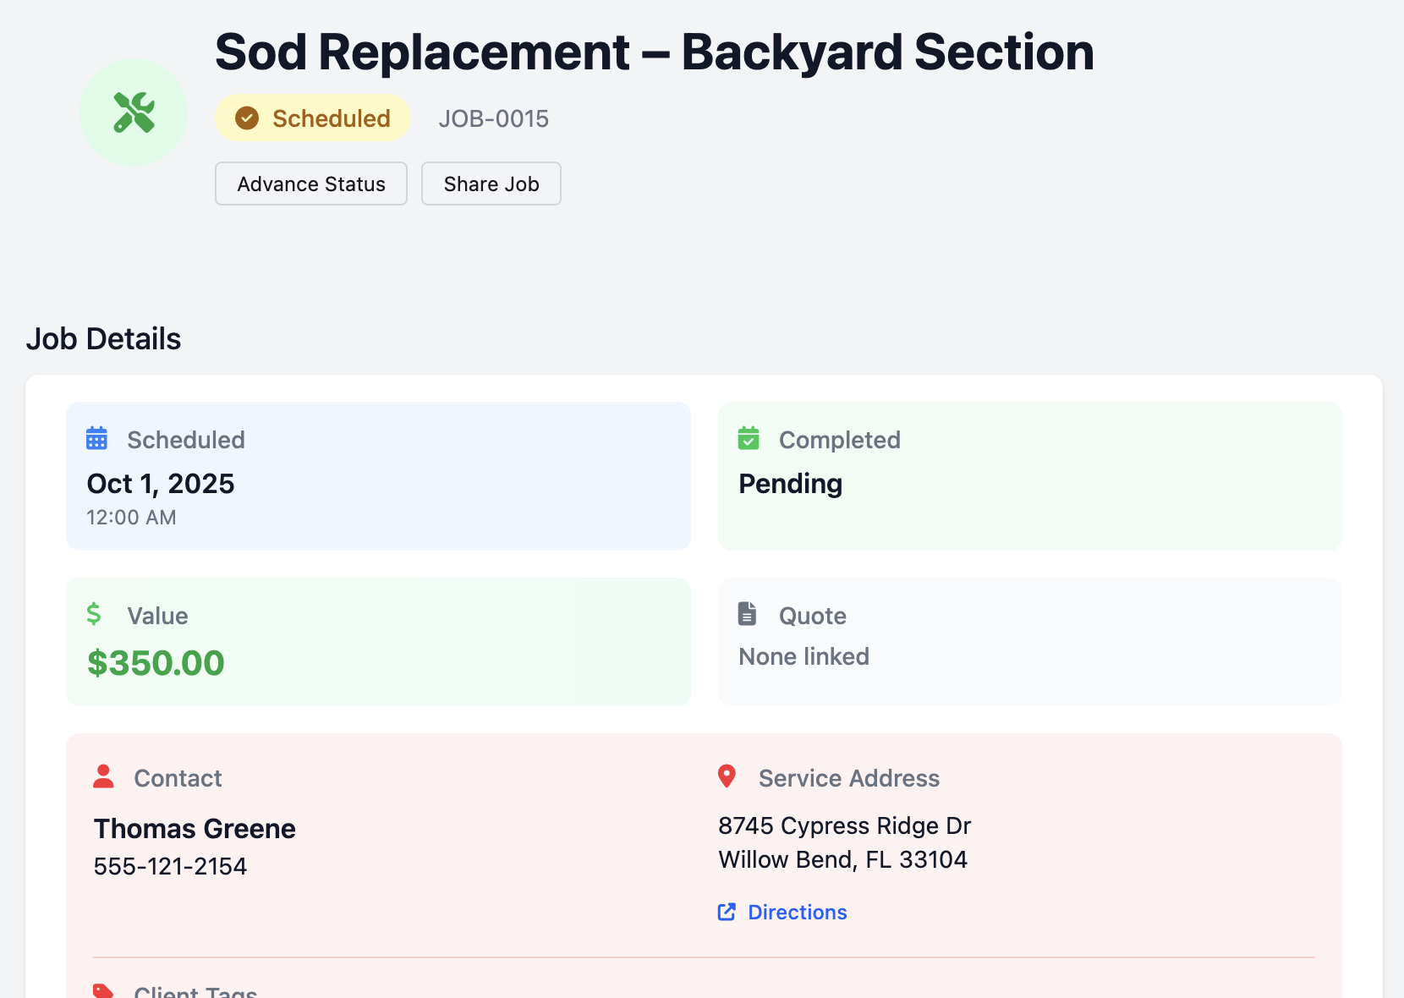Click the Pending completion status text
Image resolution: width=1404 pixels, height=998 pixels.
789,483
